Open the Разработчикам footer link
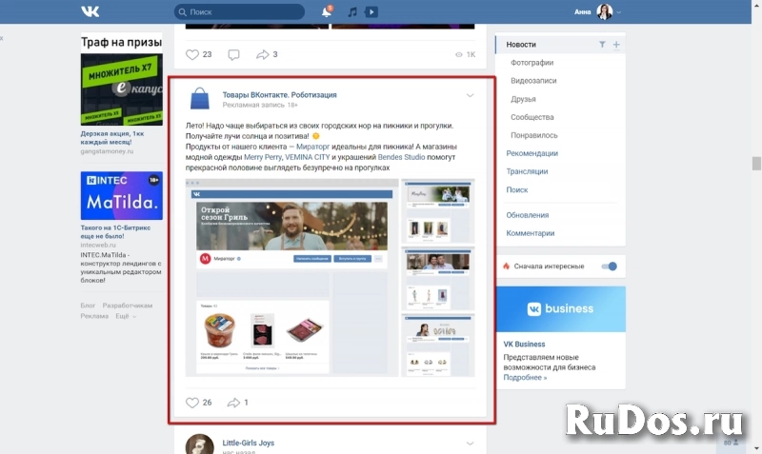The image size is (762, 454). pyautogui.click(x=128, y=306)
